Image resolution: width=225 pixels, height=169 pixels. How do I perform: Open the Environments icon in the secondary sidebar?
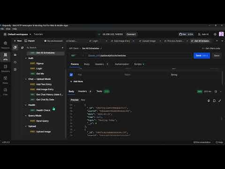pyautogui.click(x=15, y=54)
